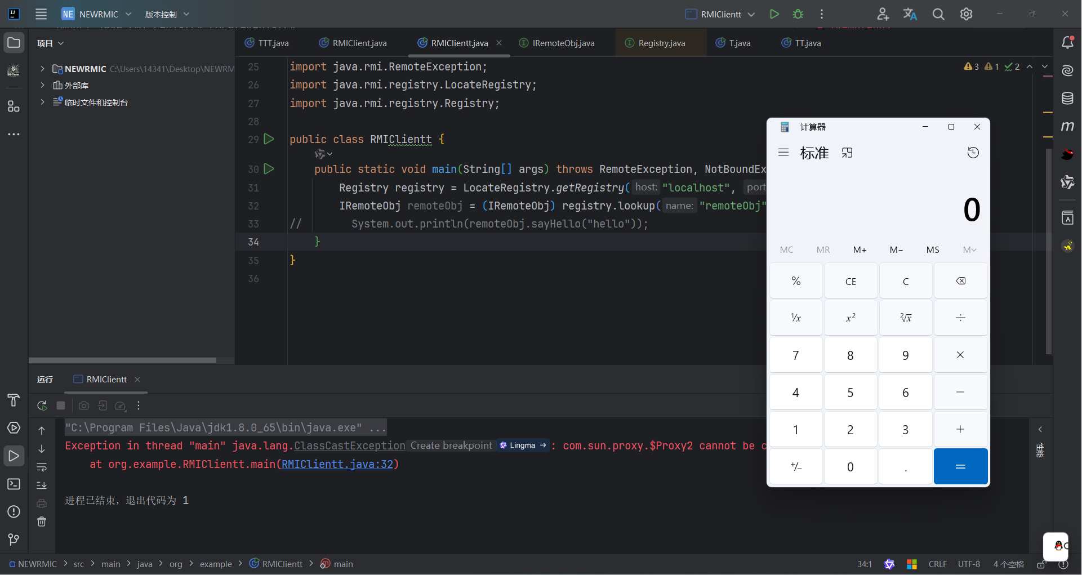Click the 34:1 caret position indicator
The width and height of the screenshot is (1082, 575).
tap(864, 564)
